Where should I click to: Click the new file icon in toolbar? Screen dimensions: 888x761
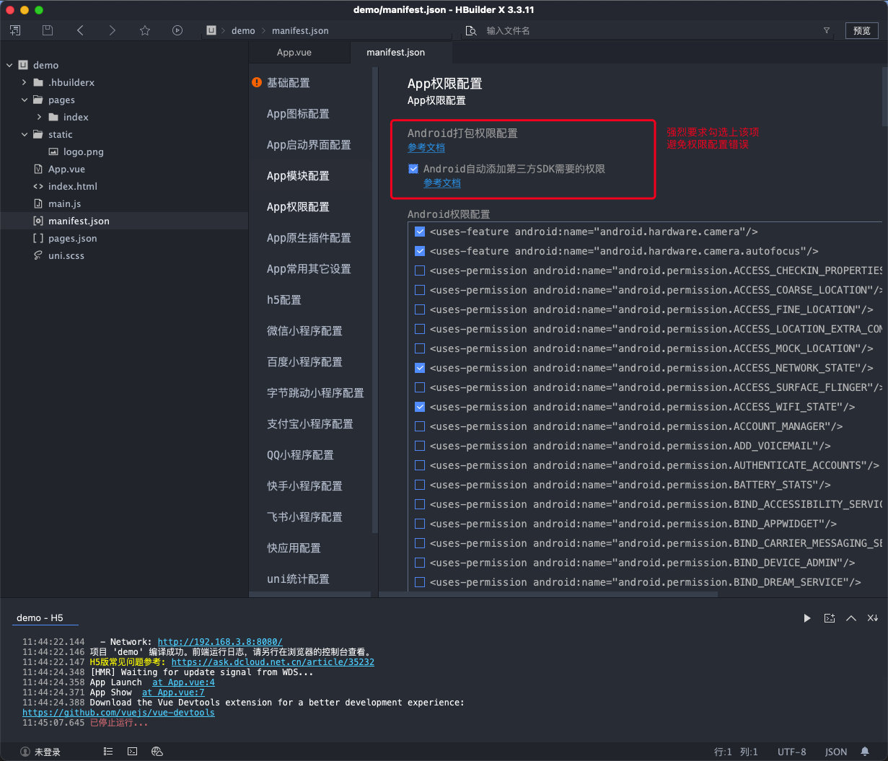(15, 30)
